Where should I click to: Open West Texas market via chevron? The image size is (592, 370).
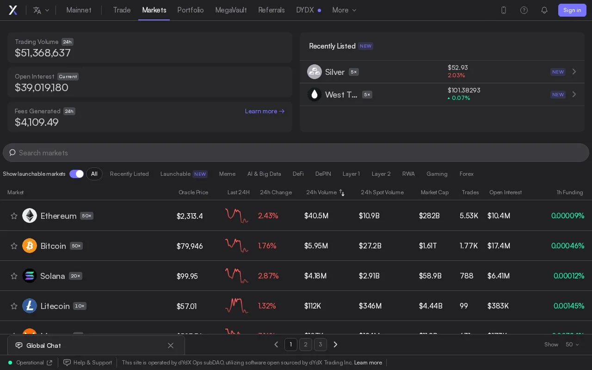pos(574,94)
